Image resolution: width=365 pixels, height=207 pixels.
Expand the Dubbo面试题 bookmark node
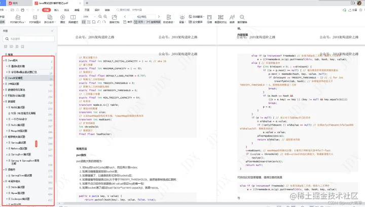7,187
